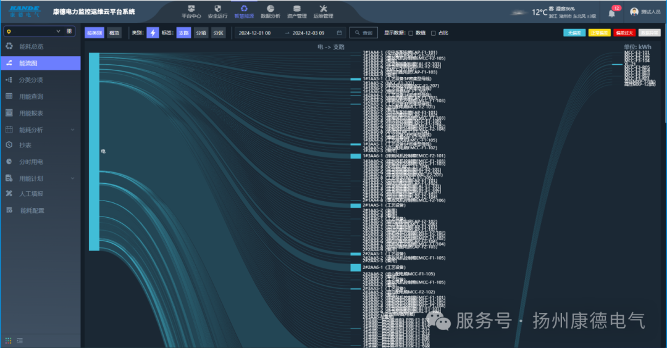667x348 pixels.
Task: Click the notification bell icon
Action: pos(611,13)
